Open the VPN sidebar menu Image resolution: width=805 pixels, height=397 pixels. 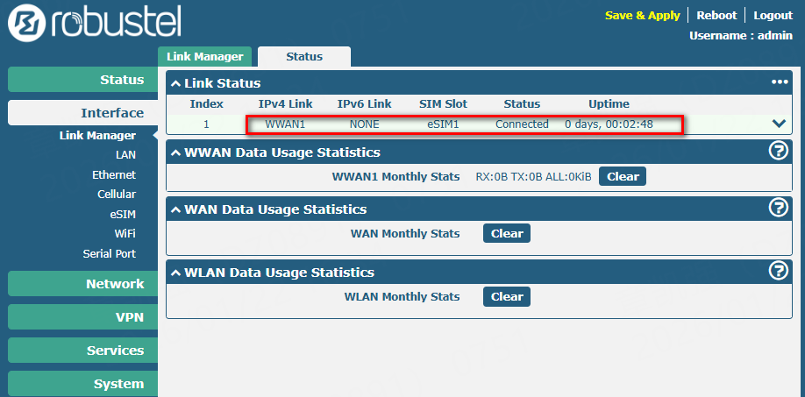(x=83, y=317)
